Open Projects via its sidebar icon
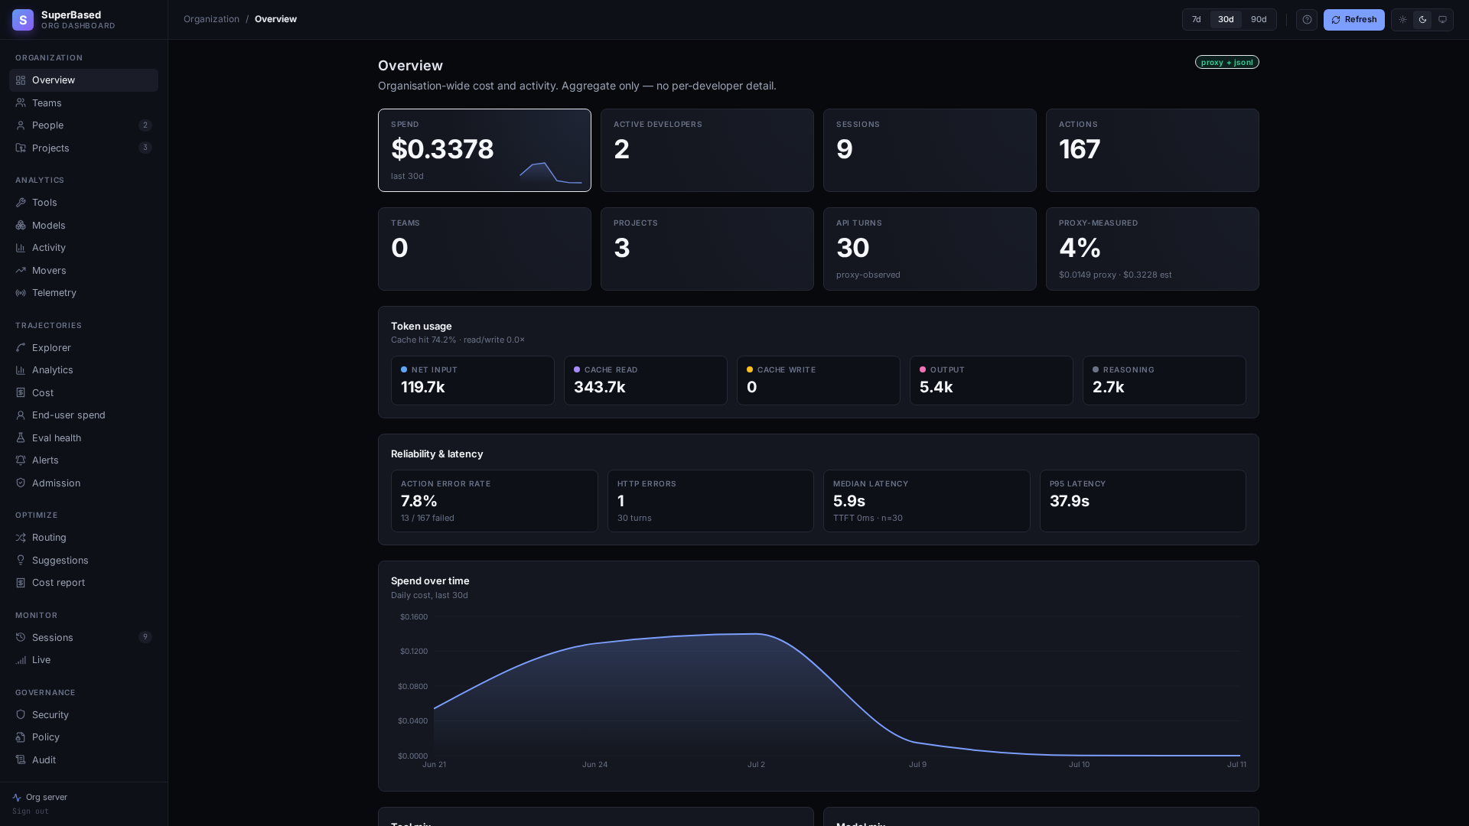1469x826 pixels. tap(21, 148)
